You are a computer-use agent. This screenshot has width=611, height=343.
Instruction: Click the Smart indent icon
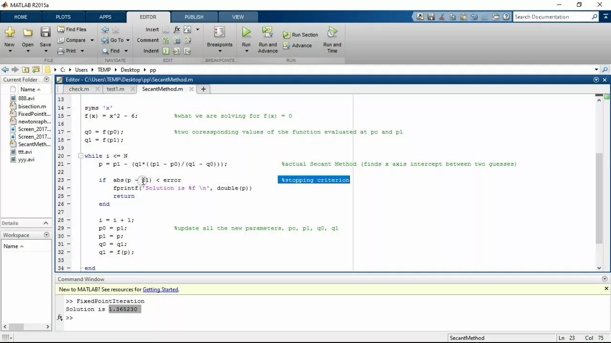[166, 51]
